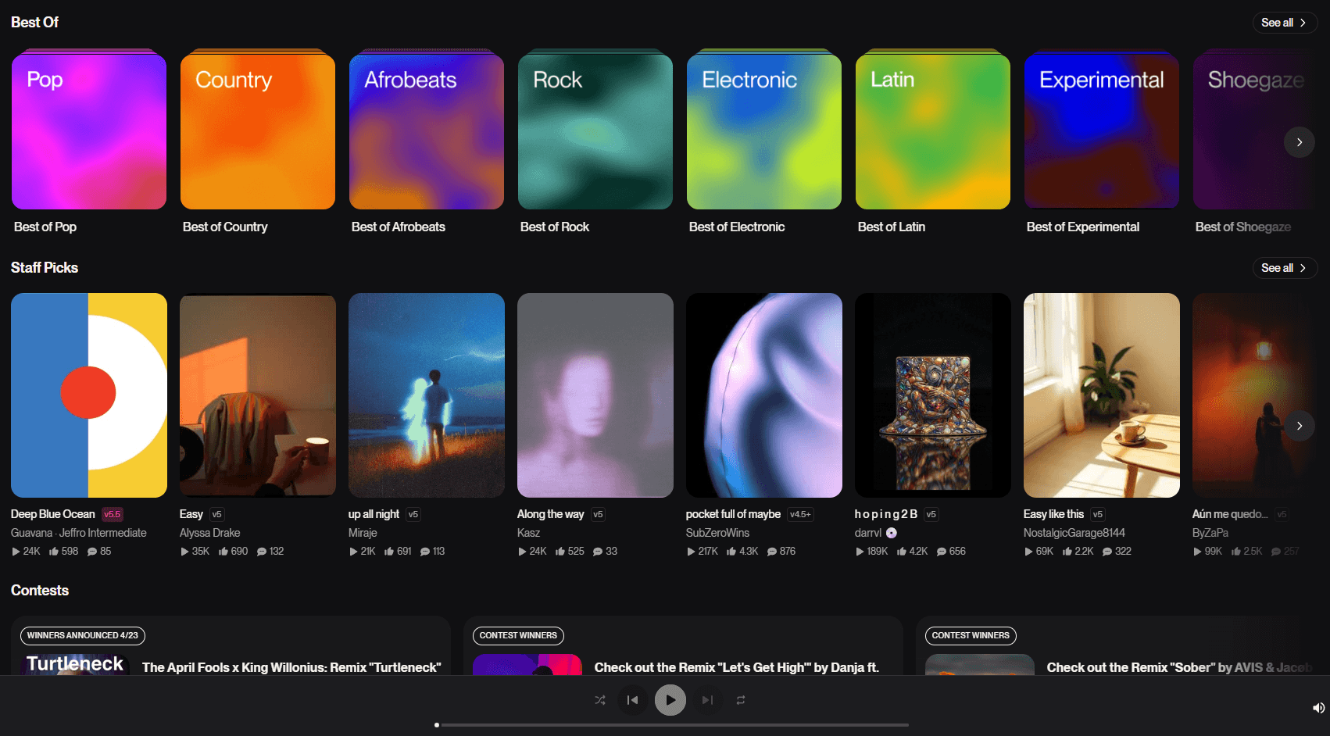Click the like icon on Deep Blue Ocean
This screenshot has height=736, width=1330.
point(54,552)
